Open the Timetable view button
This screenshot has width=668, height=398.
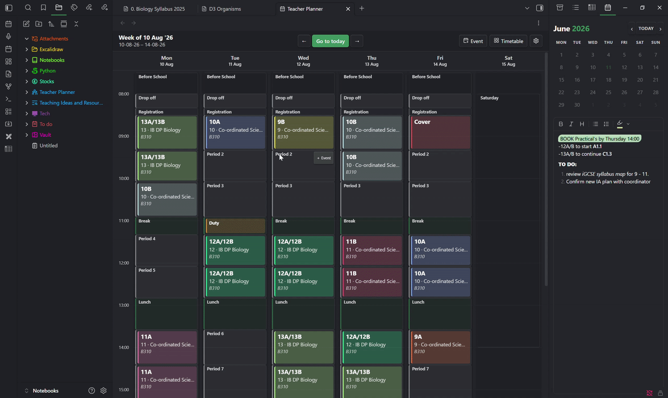(508, 41)
